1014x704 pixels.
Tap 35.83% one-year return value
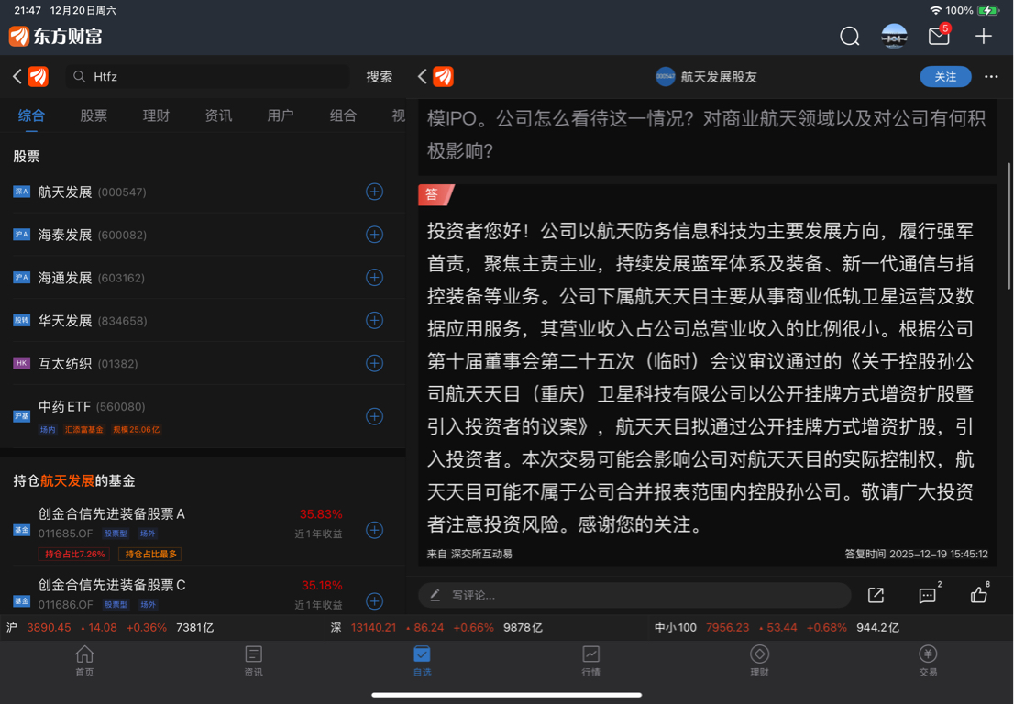point(321,514)
